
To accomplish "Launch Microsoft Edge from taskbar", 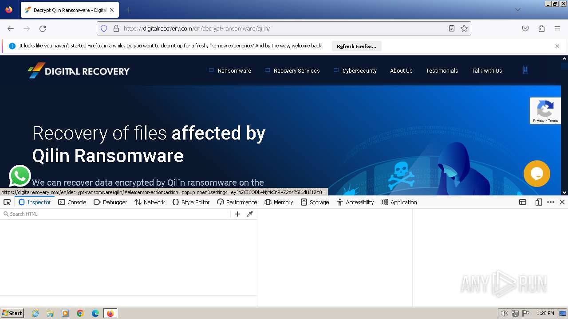I will [95, 313].
